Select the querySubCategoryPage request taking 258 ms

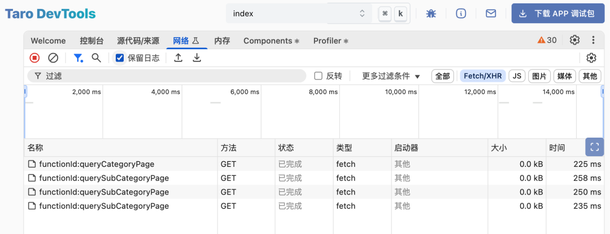[315, 178]
